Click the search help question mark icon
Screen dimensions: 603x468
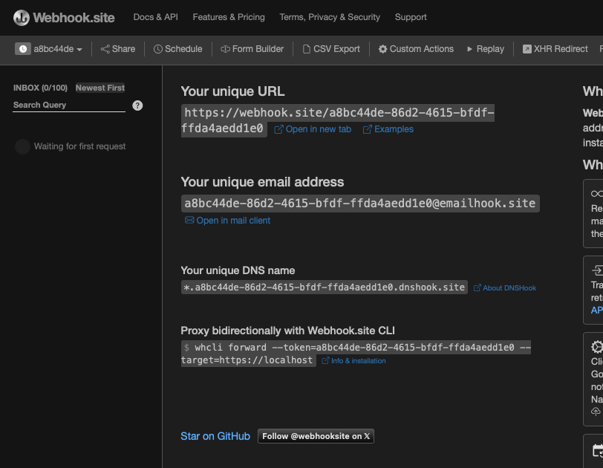137,105
